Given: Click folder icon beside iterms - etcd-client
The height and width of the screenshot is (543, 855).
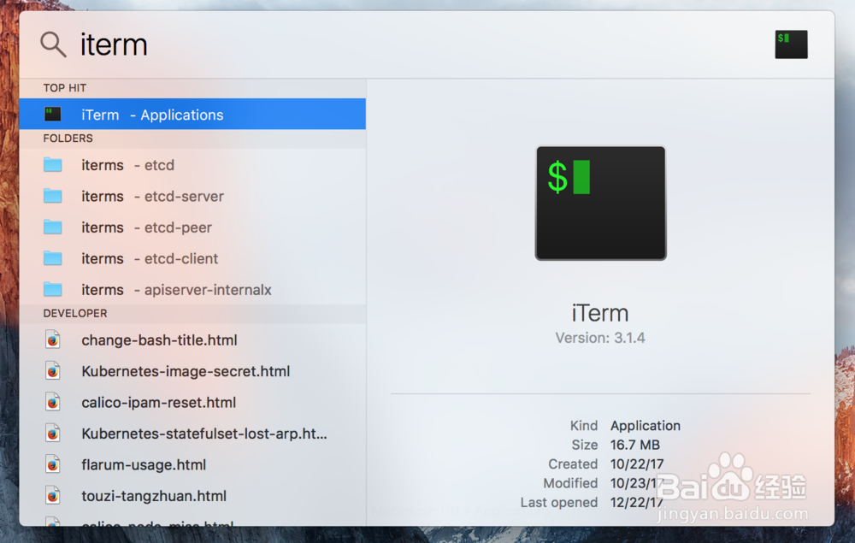Looking at the screenshot, I should 53,258.
